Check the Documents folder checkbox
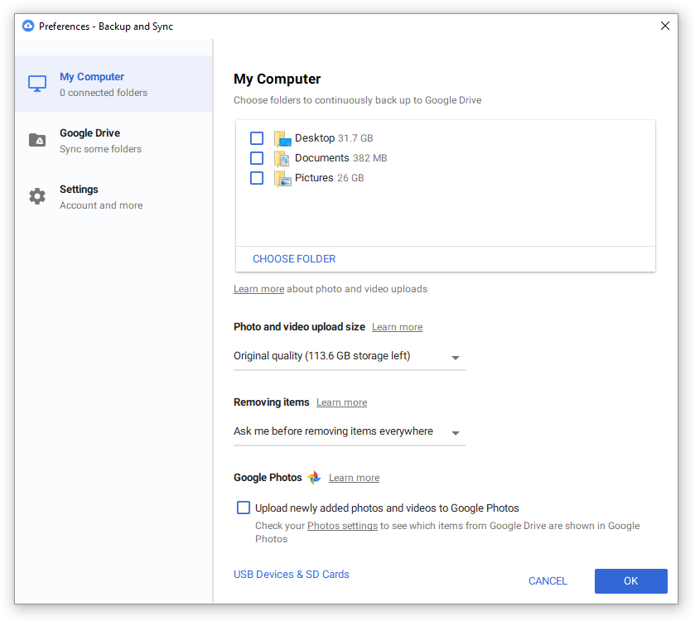695x621 pixels. (257, 158)
